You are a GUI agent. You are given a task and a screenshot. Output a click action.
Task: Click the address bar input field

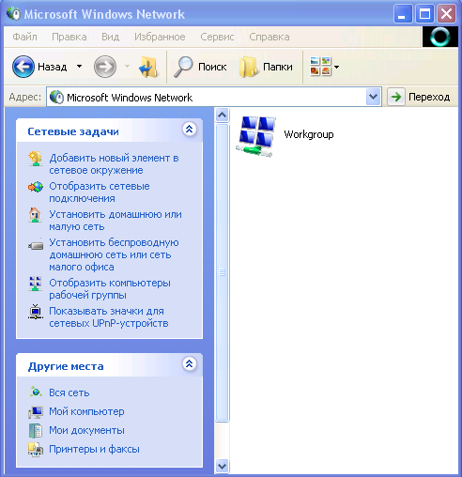pyautogui.click(x=214, y=98)
